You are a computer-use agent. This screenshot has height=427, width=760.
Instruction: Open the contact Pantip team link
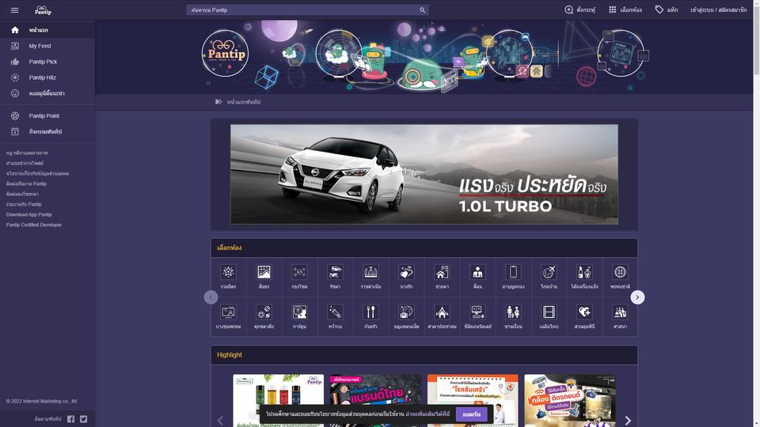(26, 183)
